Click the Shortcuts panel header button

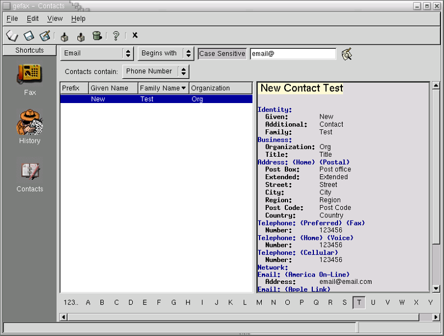(x=30, y=50)
